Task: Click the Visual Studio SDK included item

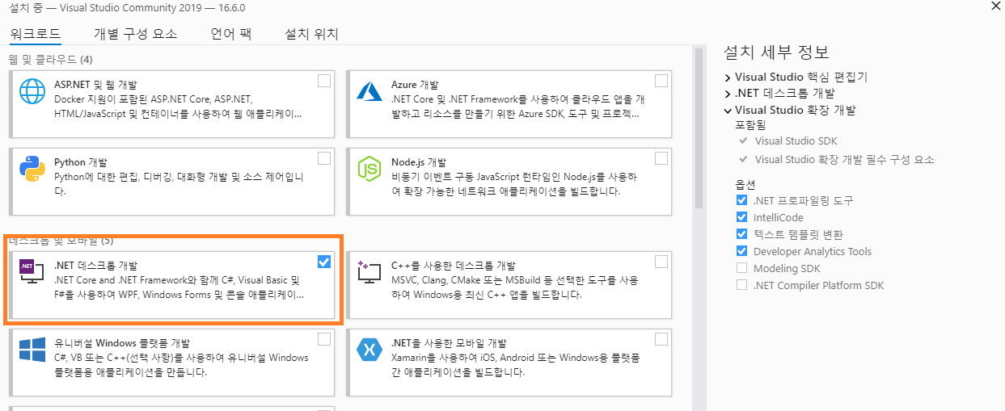Action: pos(796,140)
